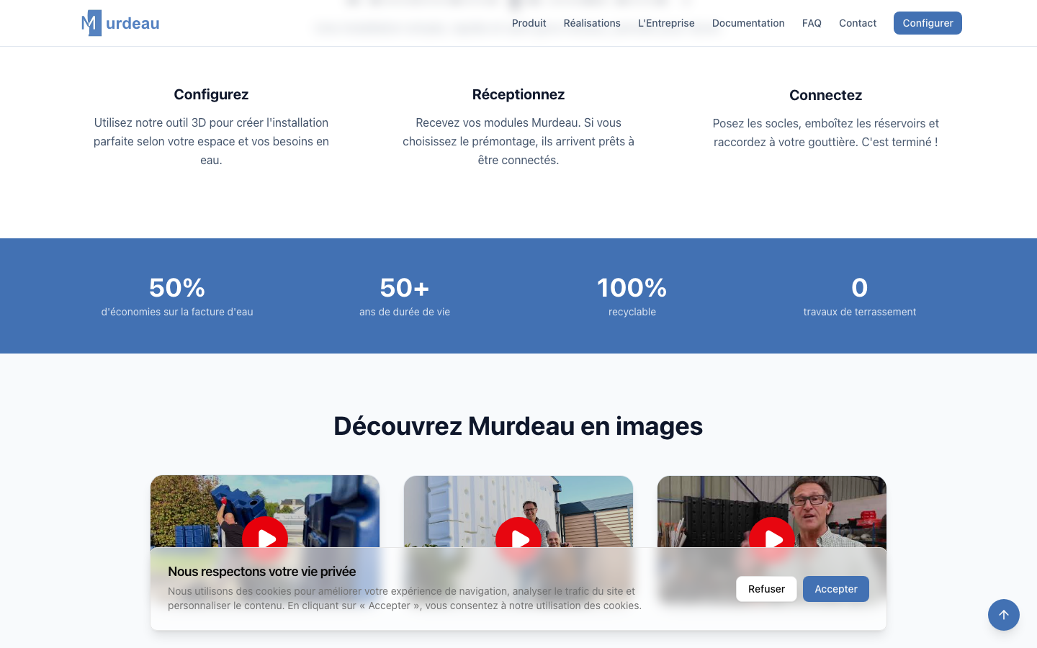
Task: Click the 0 travaux de terrassement statistic
Action: coord(860,296)
